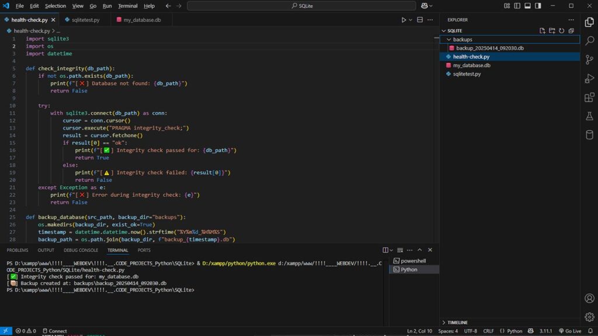
Task: Open the Selection menu
Action: coord(55,6)
